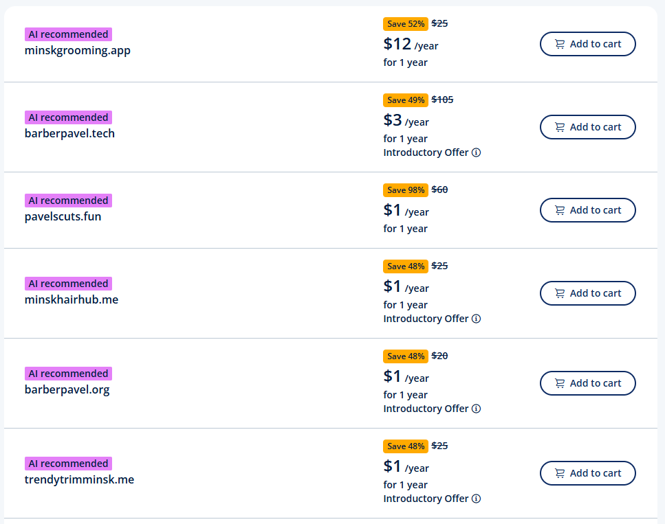Click the trendytrimminsk.me domain name
The height and width of the screenshot is (524, 665).
tap(80, 479)
